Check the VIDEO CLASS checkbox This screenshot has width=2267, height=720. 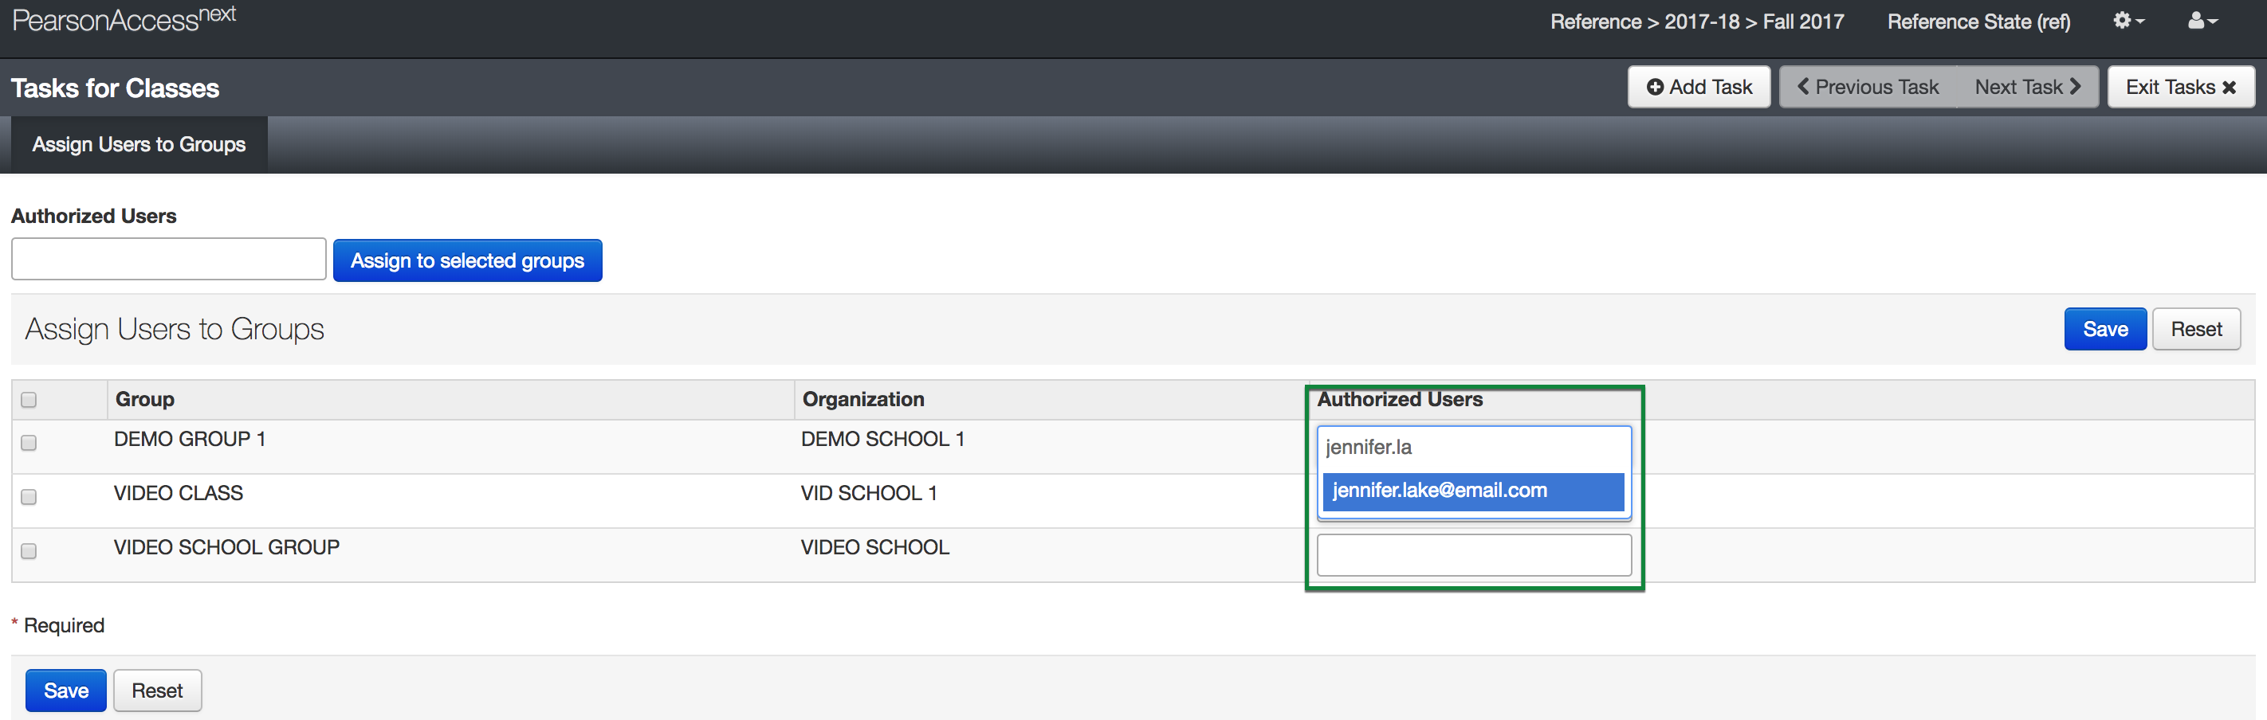click(x=29, y=498)
